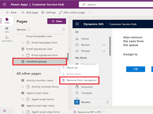Click the blue S Service badge
Screen dimensions: 153x114
(x=77, y=102)
